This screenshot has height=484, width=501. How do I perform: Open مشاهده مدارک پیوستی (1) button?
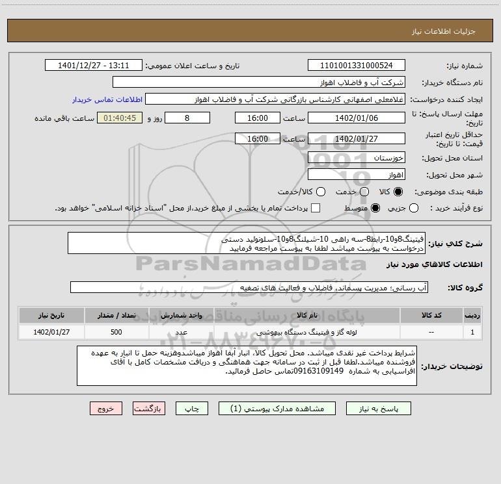(277, 409)
